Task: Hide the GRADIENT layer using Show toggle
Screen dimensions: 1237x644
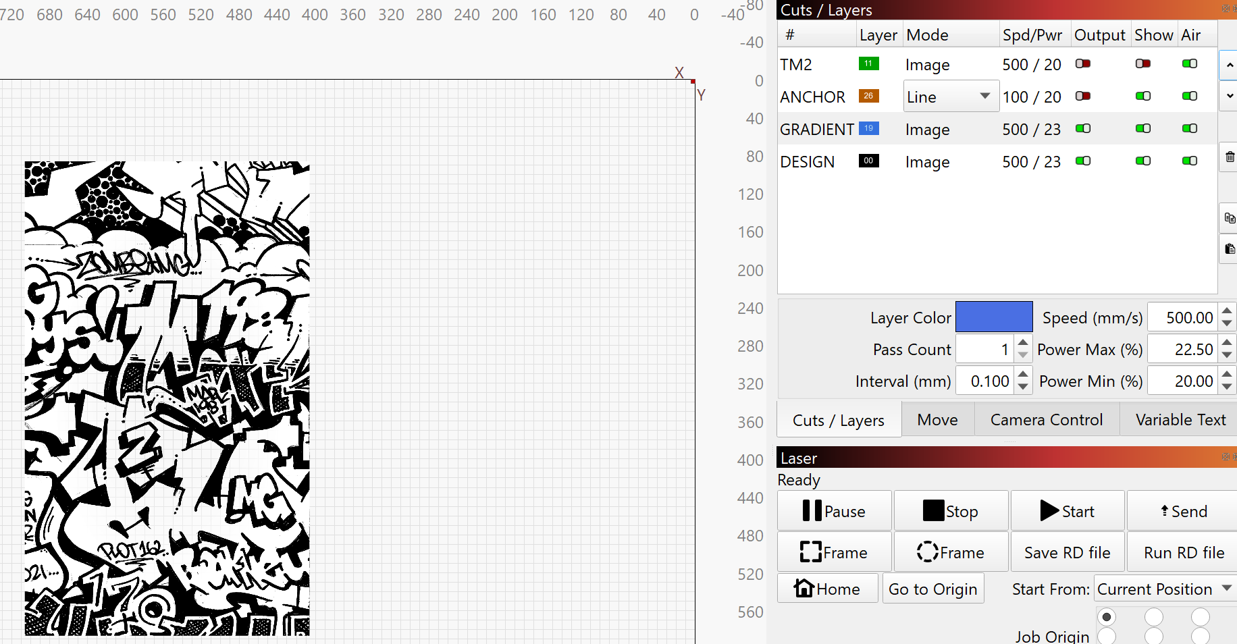Action: (1143, 128)
